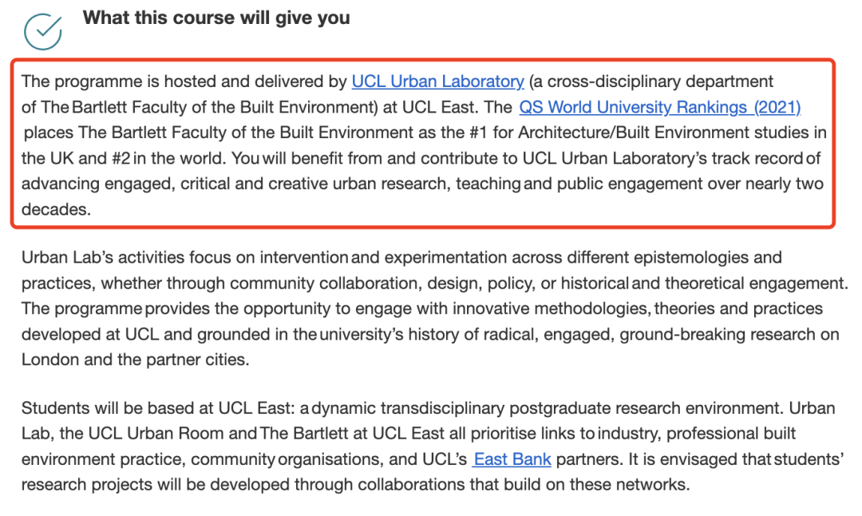Click the line "London and the partner cities."
This screenshot has width=862, height=516.
click(135, 359)
